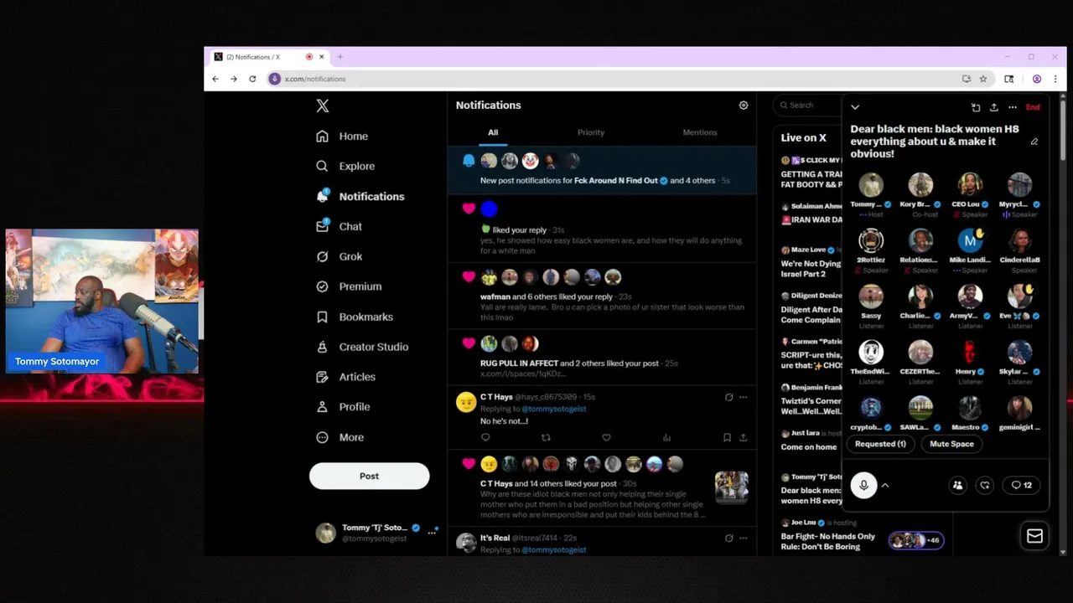Open Articles in sidebar
Screen dimensions: 1073x603
tap(345, 377)
